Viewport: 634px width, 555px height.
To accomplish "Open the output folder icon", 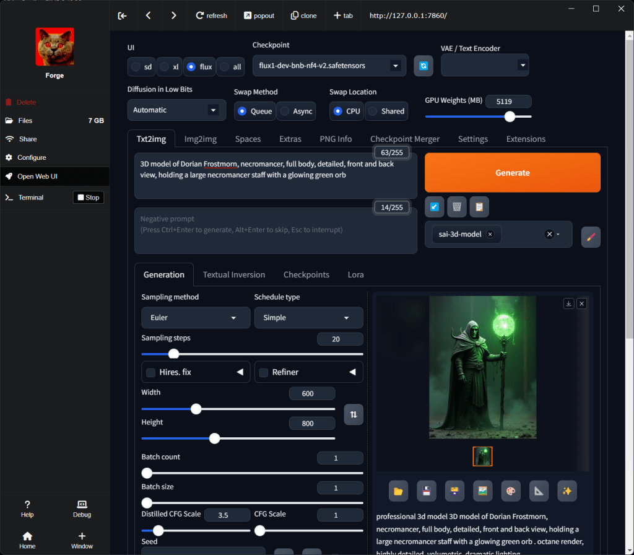I will [398, 491].
